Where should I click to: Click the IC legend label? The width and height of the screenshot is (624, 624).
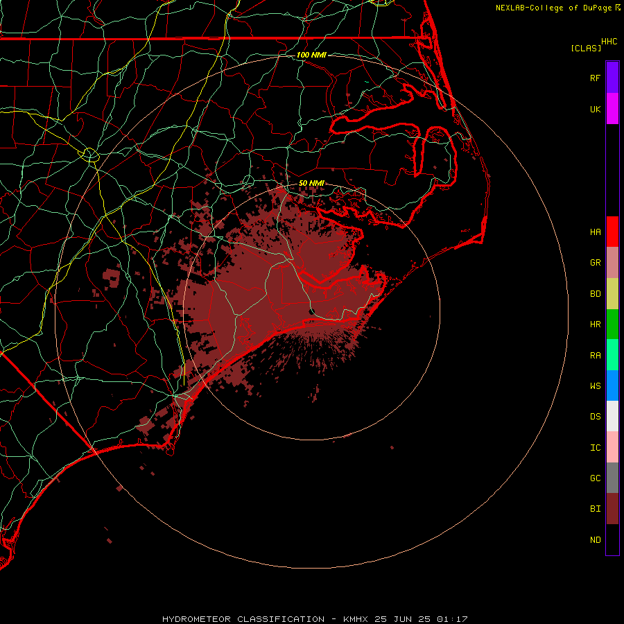(595, 448)
